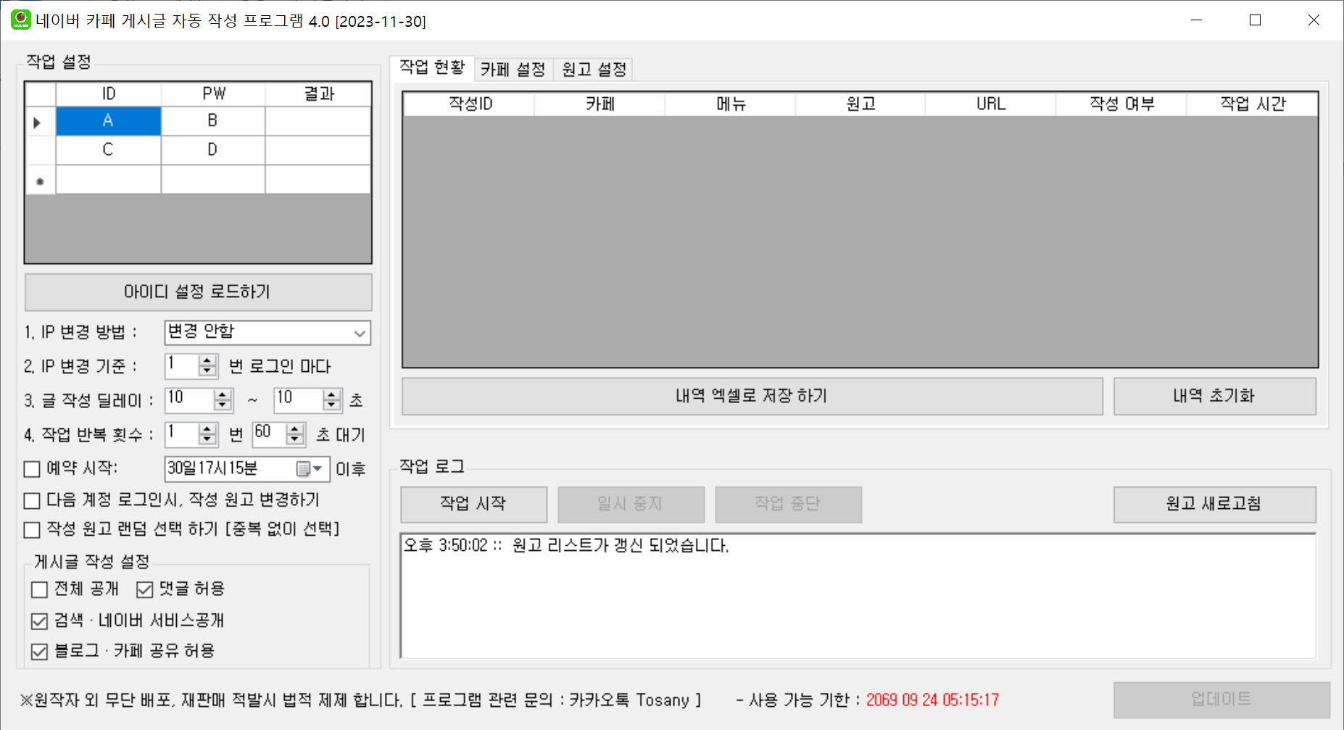Click the 일시 중지 button
Viewport: 1344px width, 730px height.
(x=631, y=504)
